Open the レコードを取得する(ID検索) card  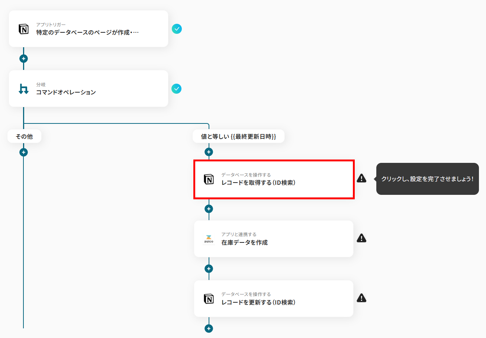(x=274, y=180)
